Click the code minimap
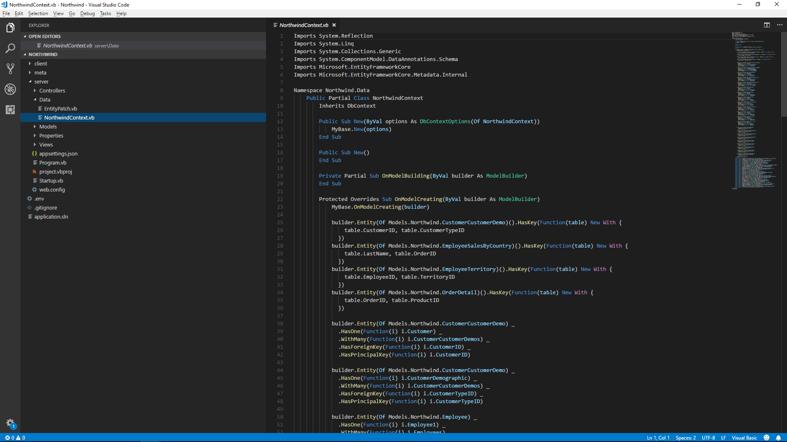787x442 pixels. tap(755, 110)
